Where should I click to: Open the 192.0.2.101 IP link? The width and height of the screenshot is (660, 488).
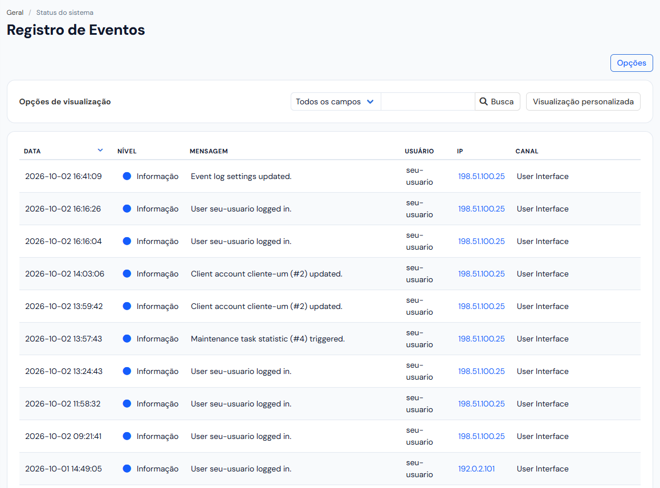pyautogui.click(x=476, y=469)
